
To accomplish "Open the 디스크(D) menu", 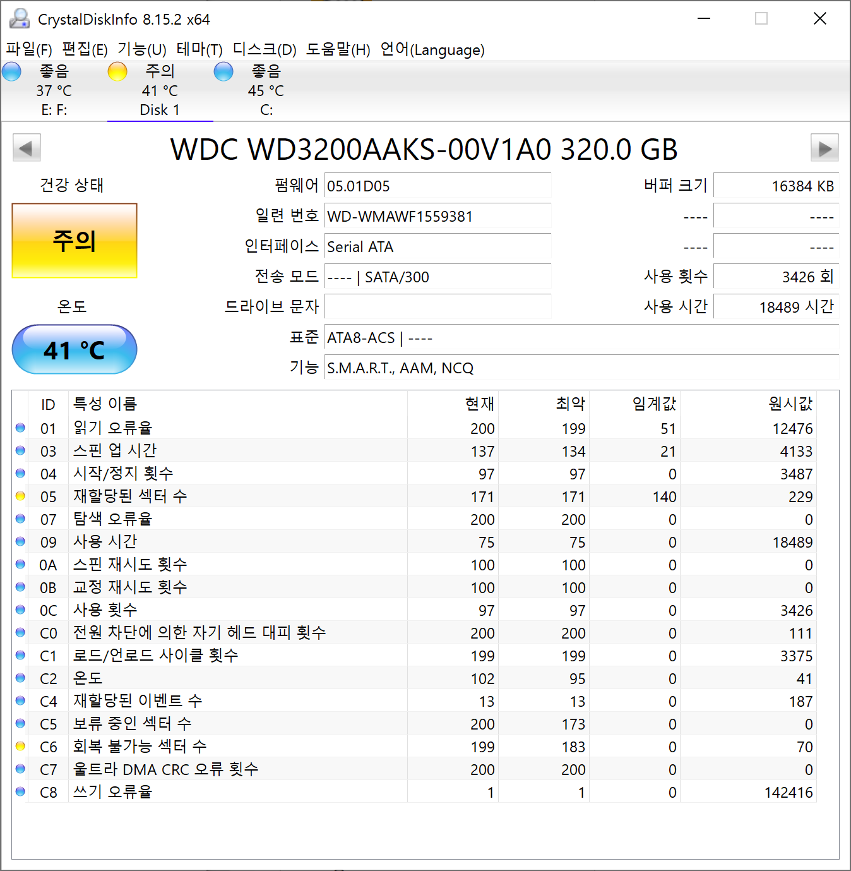I will point(265,49).
